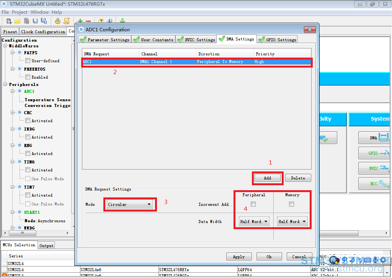The height and width of the screenshot is (278, 392).
Task: Toggle the FATFS User-defined checkbox
Action: point(28,61)
